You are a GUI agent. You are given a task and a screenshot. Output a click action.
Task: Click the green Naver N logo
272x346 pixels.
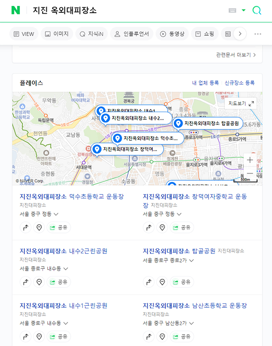[x=15, y=10]
